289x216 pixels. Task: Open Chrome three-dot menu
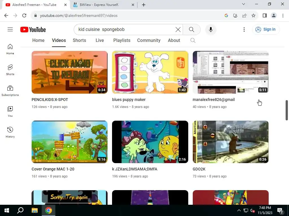point(283,15)
